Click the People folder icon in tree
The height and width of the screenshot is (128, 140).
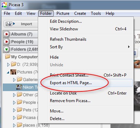coord(19,102)
